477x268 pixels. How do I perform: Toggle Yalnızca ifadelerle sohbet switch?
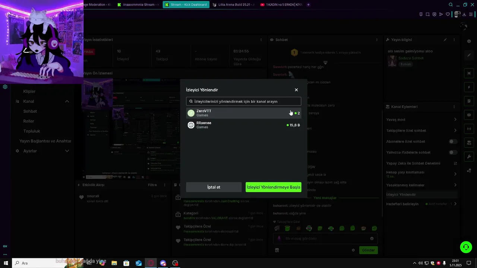pos(453,152)
